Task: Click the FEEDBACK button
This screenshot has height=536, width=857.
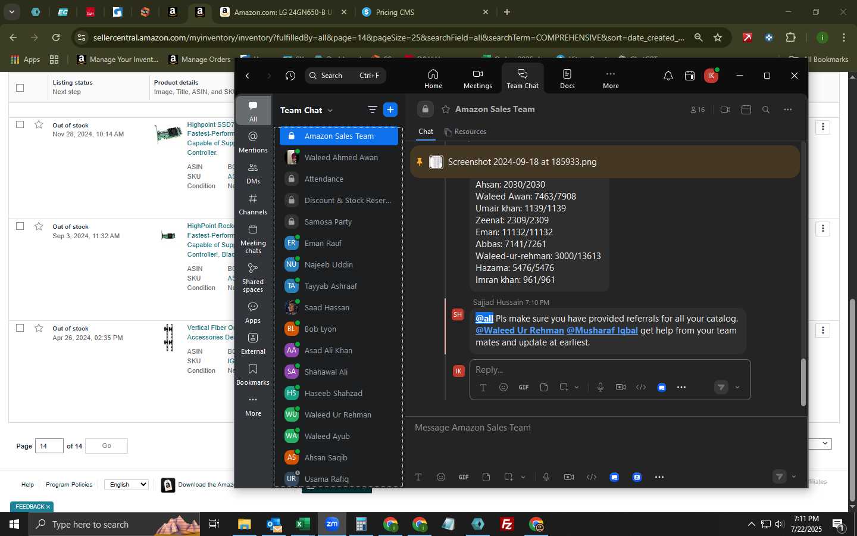Action: click(32, 507)
